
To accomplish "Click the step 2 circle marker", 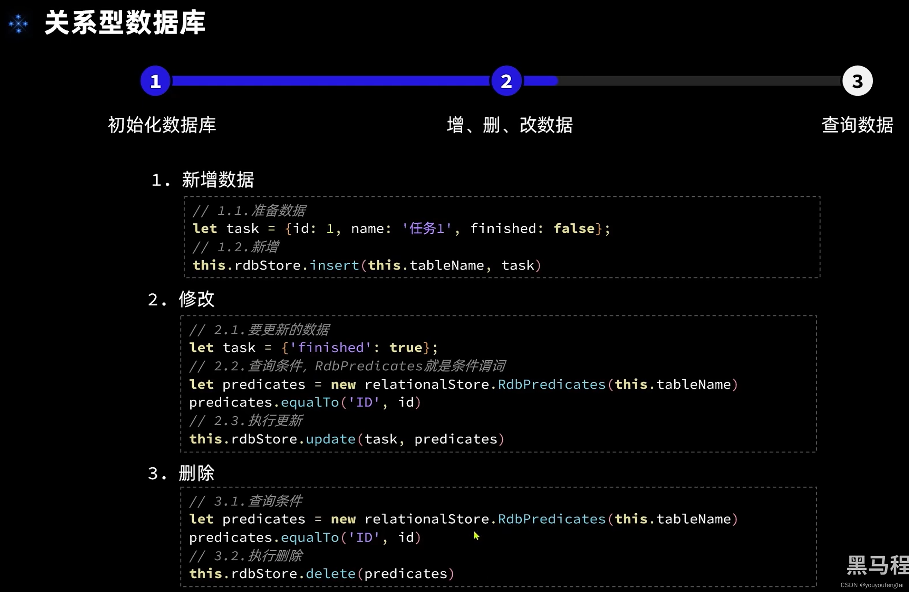I will (506, 81).
